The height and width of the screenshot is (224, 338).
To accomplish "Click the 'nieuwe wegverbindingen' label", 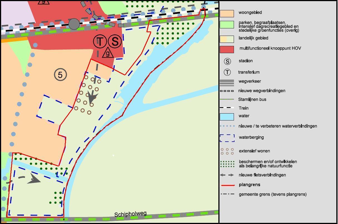I will (262, 91).
